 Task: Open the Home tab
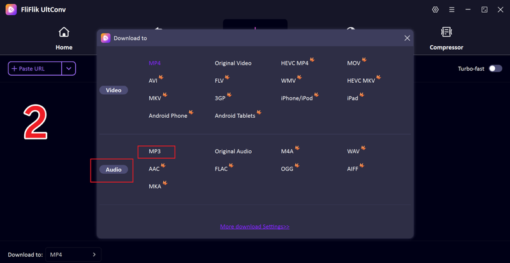pyautogui.click(x=64, y=38)
